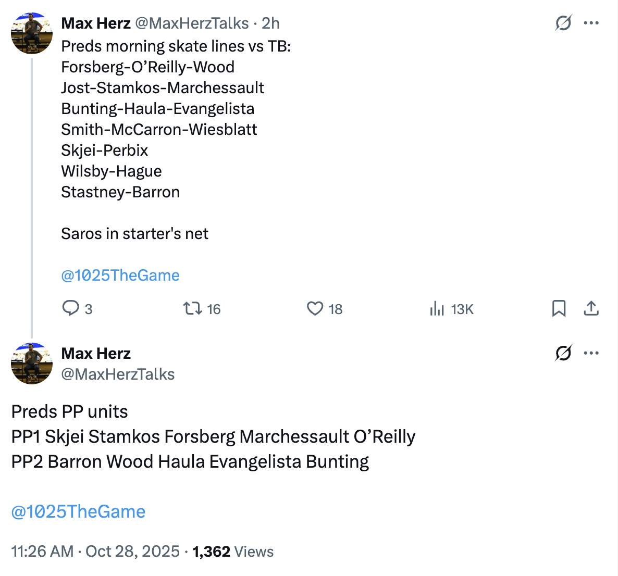Click the 11:26 AM Oct 28, 2025 timestamp

95,551
